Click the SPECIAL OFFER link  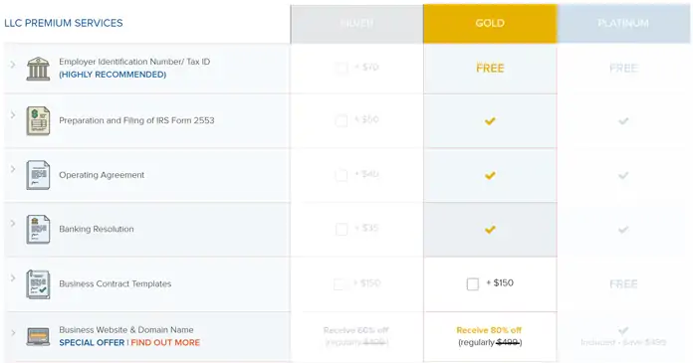[92, 343]
